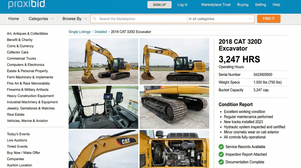This screenshot has width=301, height=168.
Task: Open the Browse By dropdown
Action: tap(74, 19)
